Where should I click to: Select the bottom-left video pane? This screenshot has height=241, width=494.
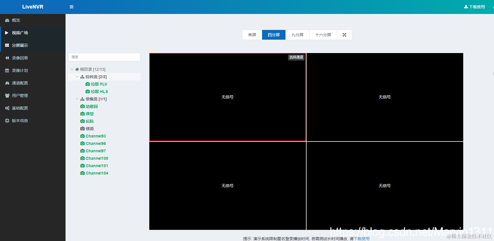228,186
